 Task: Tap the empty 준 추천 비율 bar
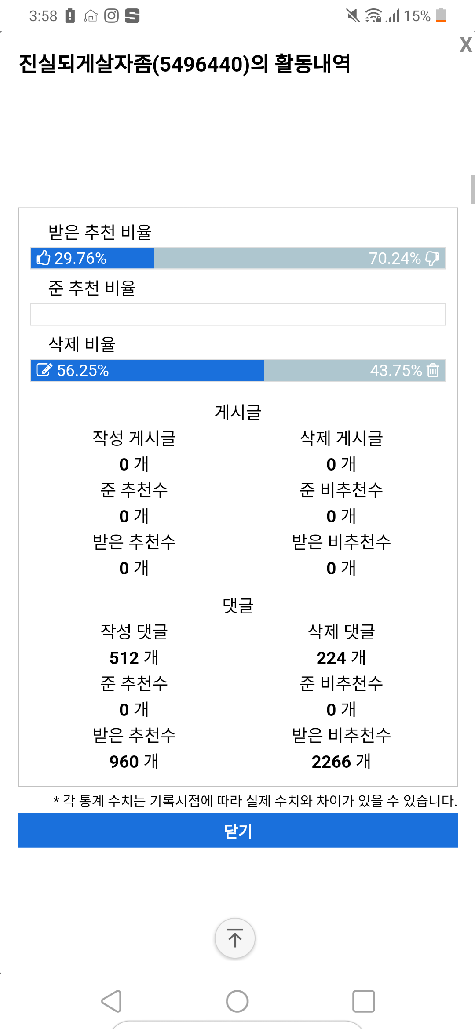[x=237, y=314]
